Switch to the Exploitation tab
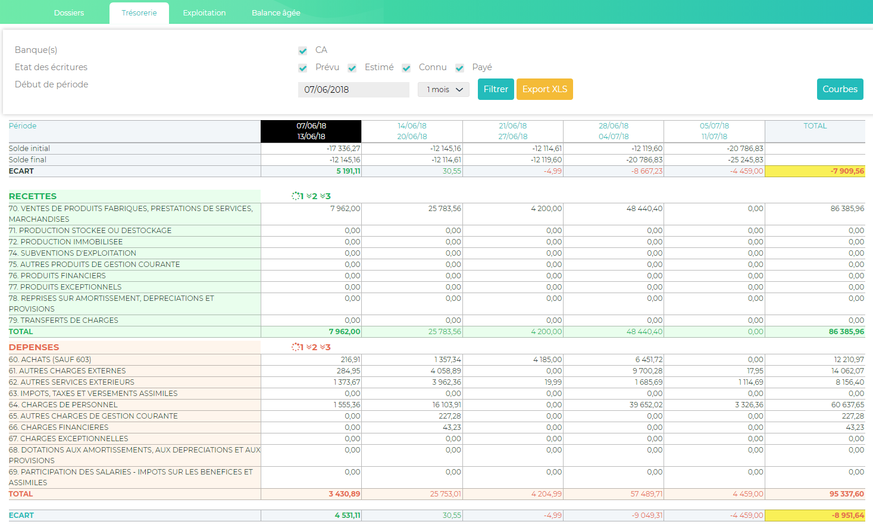 tap(204, 12)
